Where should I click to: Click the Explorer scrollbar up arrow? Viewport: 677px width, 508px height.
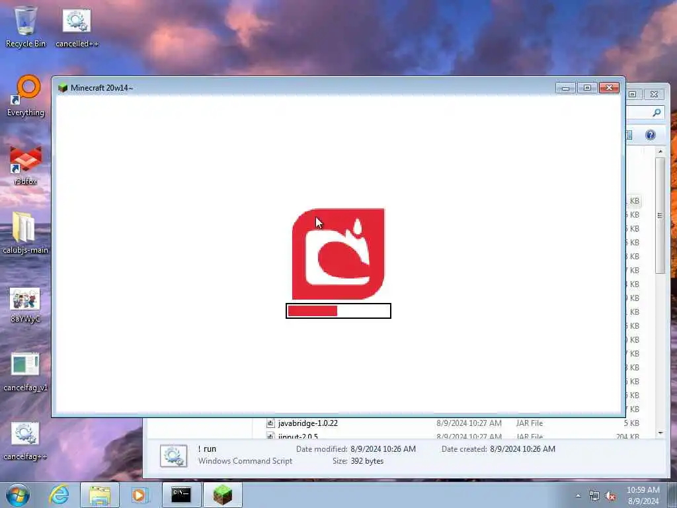click(660, 151)
